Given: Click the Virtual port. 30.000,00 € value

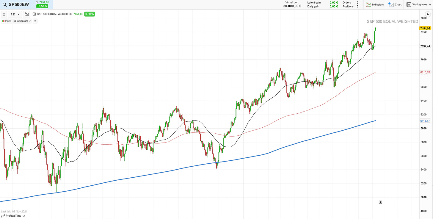Looking at the screenshot, I should pyautogui.click(x=292, y=6).
